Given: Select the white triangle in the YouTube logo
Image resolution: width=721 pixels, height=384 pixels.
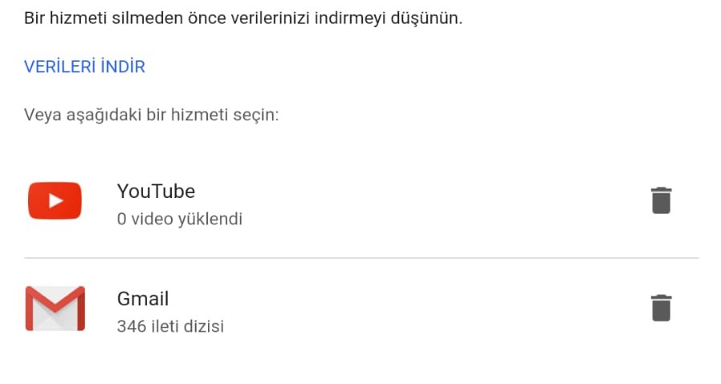Looking at the screenshot, I should [x=55, y=200].
